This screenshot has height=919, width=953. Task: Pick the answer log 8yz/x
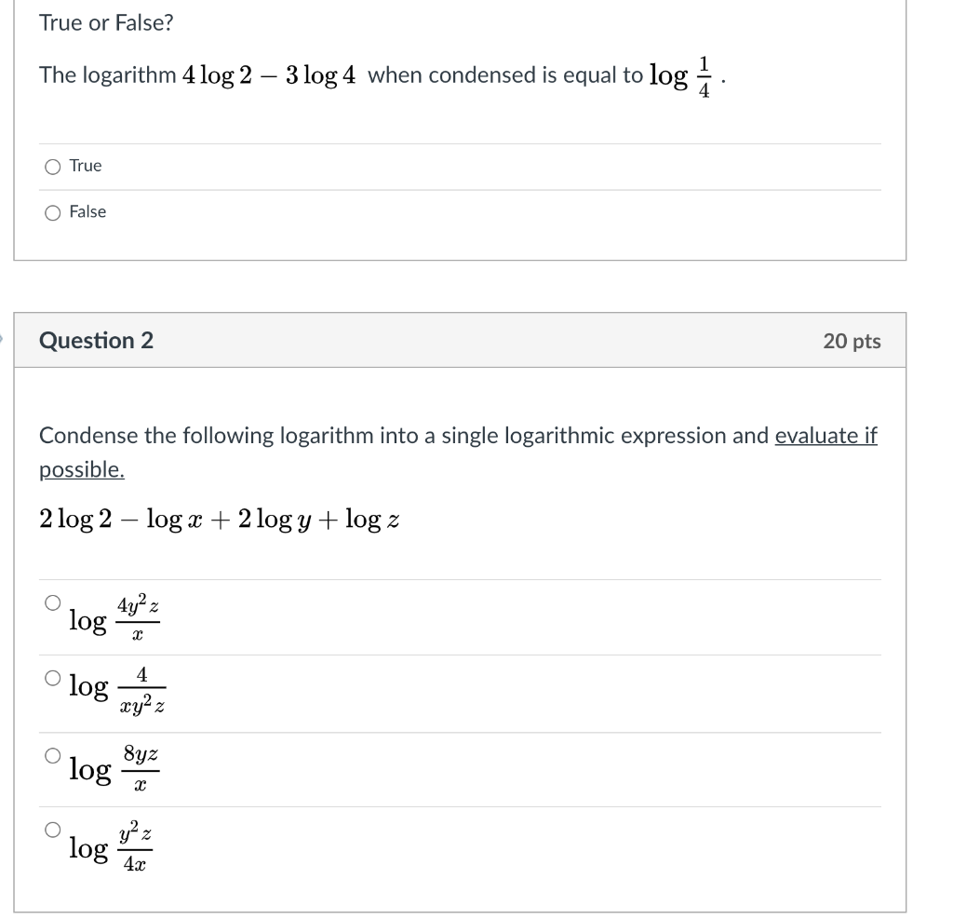tap(52, 756)
